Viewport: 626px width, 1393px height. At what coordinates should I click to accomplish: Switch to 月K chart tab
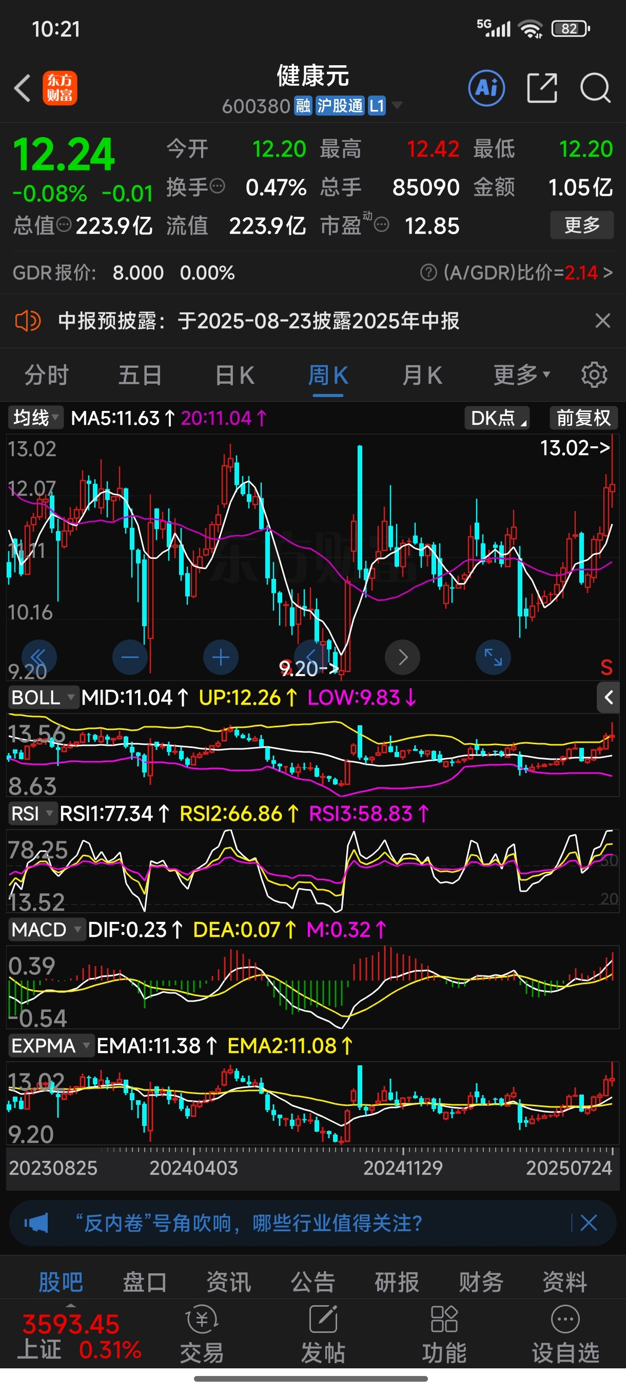(x=422, y=375)
